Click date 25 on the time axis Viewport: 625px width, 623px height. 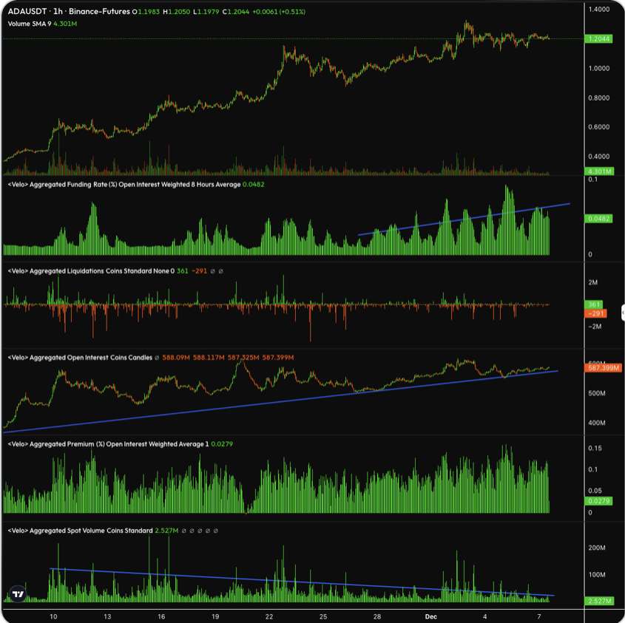(323, 616)
